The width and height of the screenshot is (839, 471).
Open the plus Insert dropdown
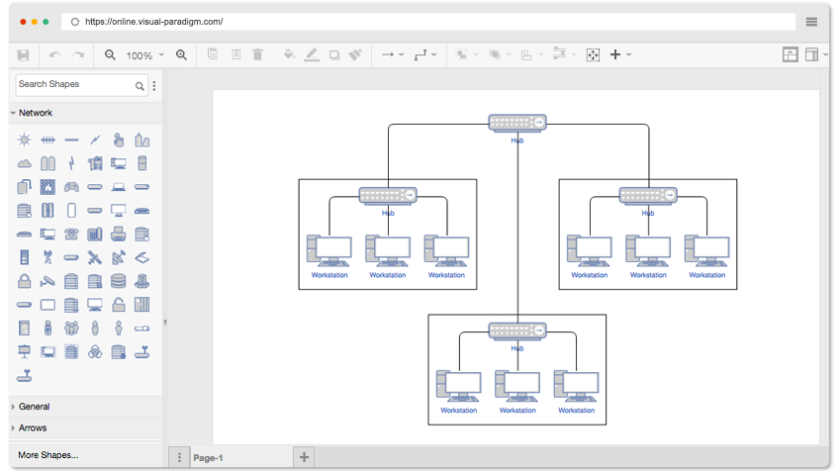[620, 54]
